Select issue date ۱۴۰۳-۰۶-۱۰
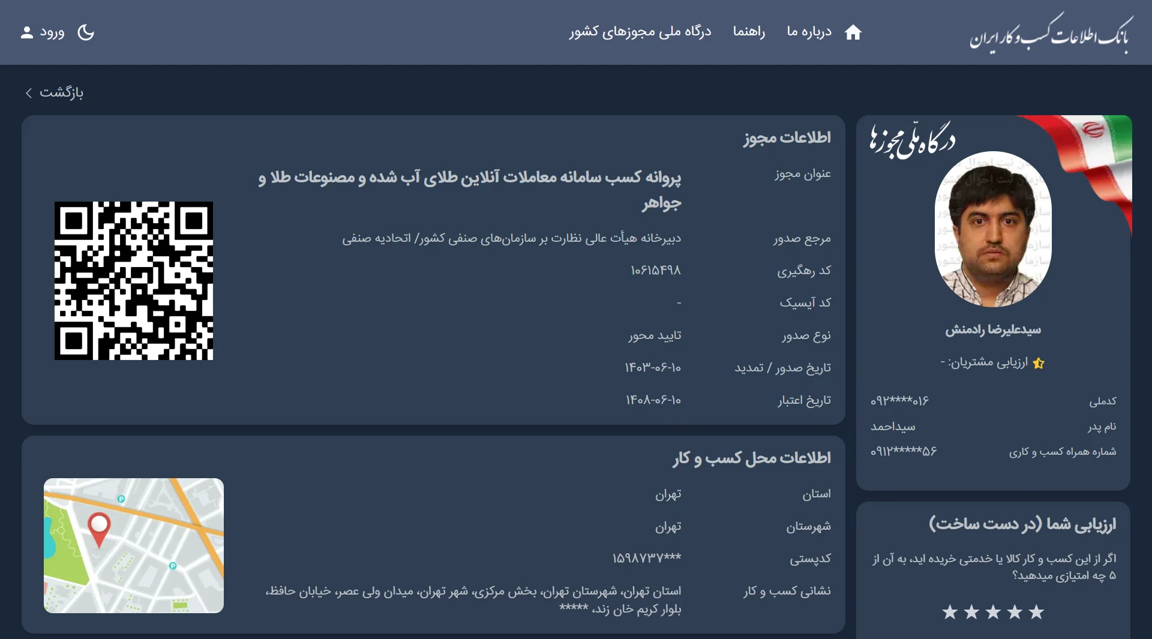This screenshot has height=639, width=1152. click(653, 367)
